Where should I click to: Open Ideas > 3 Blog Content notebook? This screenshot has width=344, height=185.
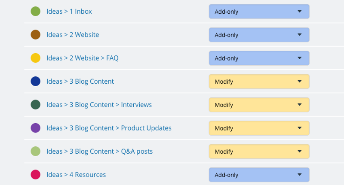80,82
